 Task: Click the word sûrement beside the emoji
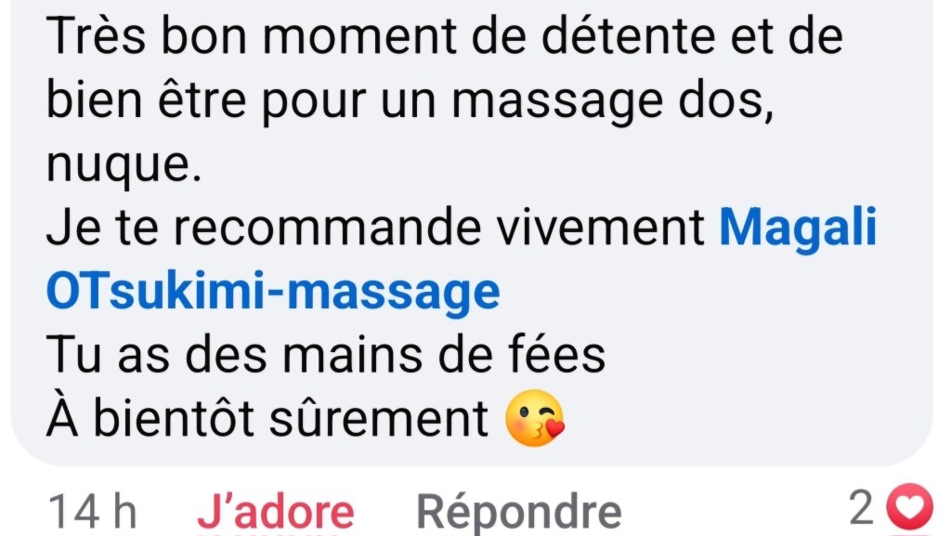379,418
